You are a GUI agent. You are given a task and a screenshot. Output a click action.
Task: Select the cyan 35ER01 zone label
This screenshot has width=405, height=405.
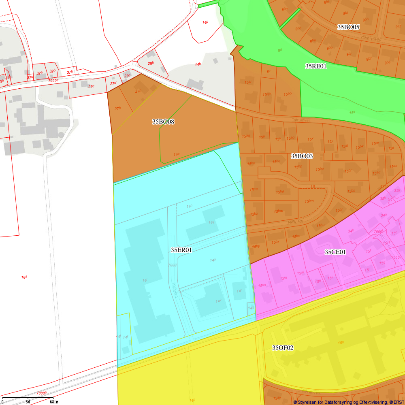coord(181,250)
